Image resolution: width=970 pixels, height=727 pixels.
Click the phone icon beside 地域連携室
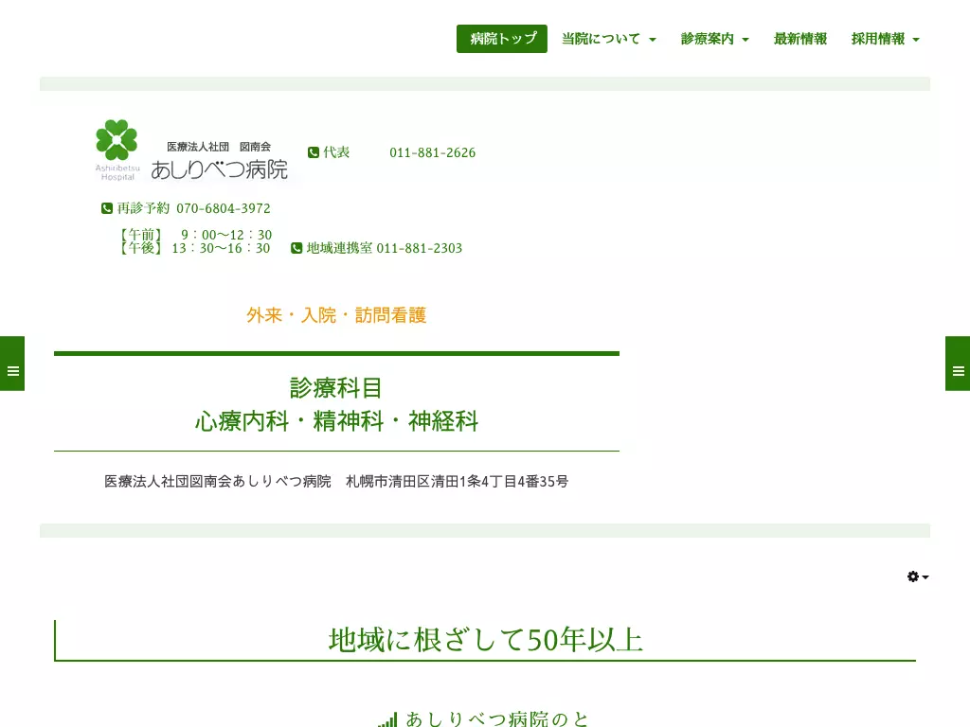296,248
